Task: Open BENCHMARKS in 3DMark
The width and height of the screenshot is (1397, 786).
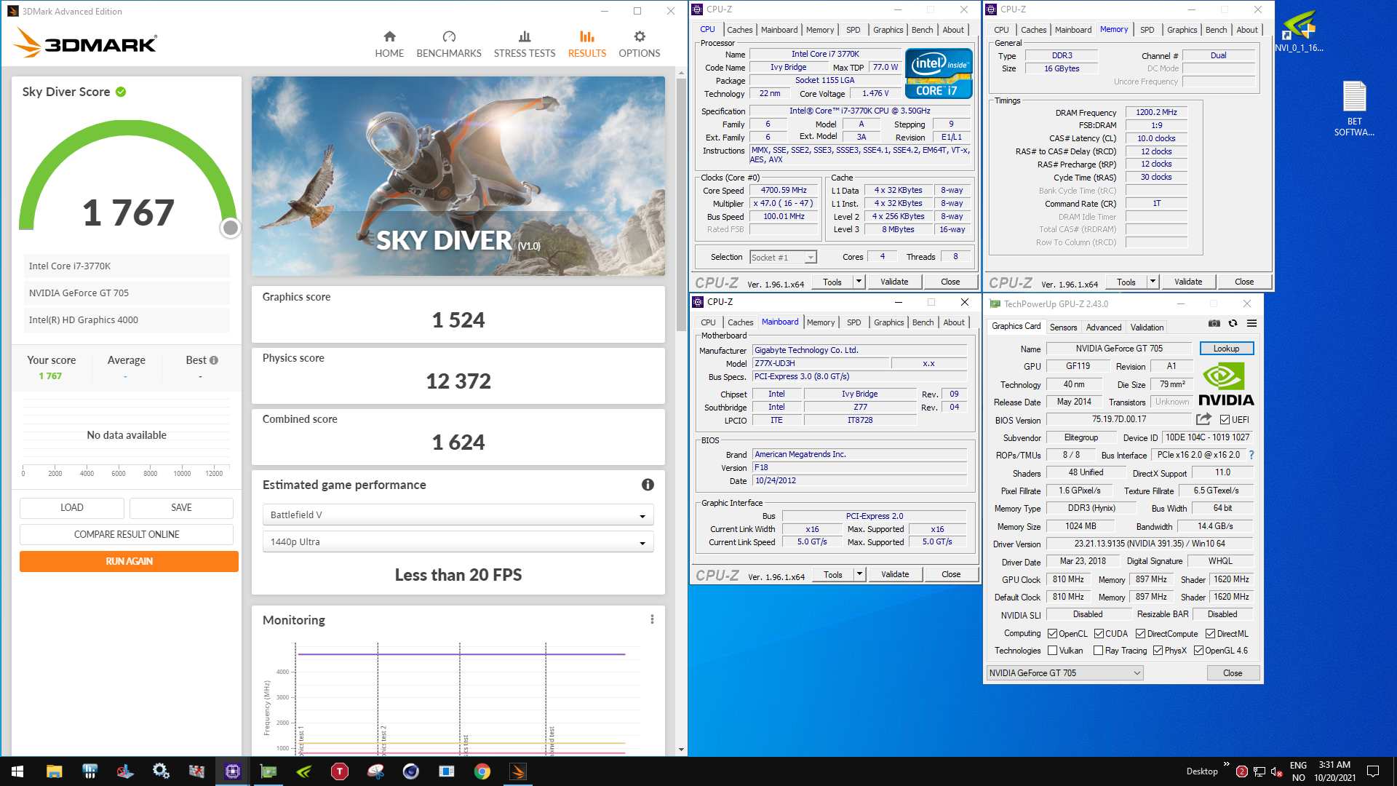Action: point(449,44)
